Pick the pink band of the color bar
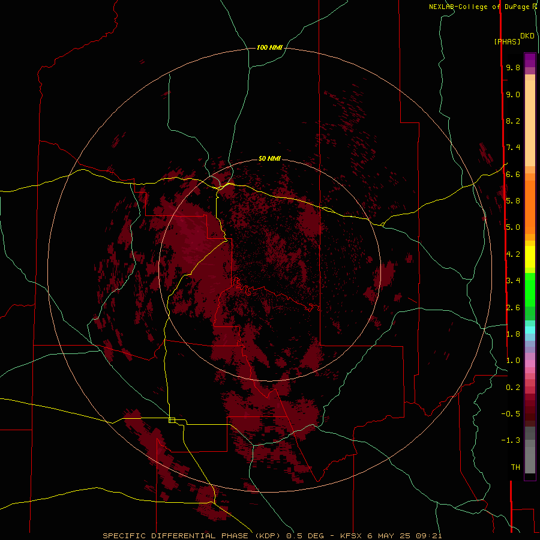Viewport: 540px width, 540px height. coord(530,364)
